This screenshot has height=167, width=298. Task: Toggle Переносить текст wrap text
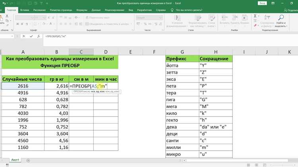[x=98, y=17]
